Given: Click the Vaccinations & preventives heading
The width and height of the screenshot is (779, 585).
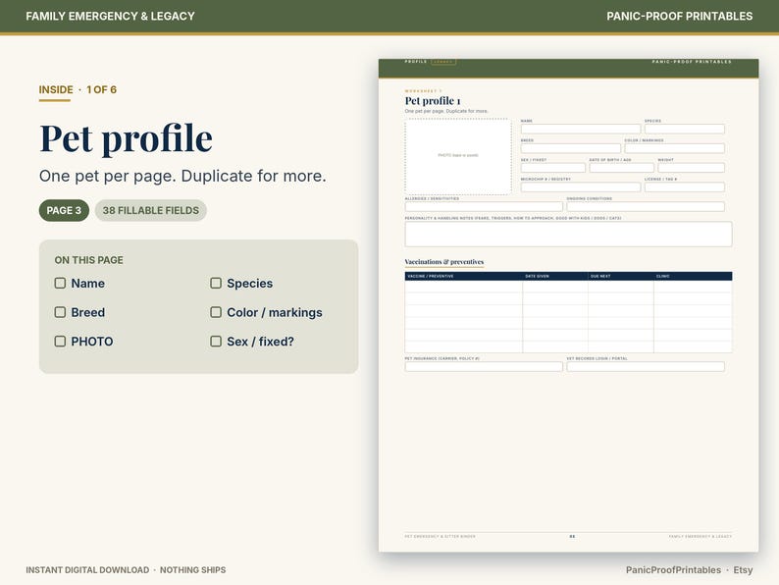Looking at the screenshot, I should tap(444, 262).
